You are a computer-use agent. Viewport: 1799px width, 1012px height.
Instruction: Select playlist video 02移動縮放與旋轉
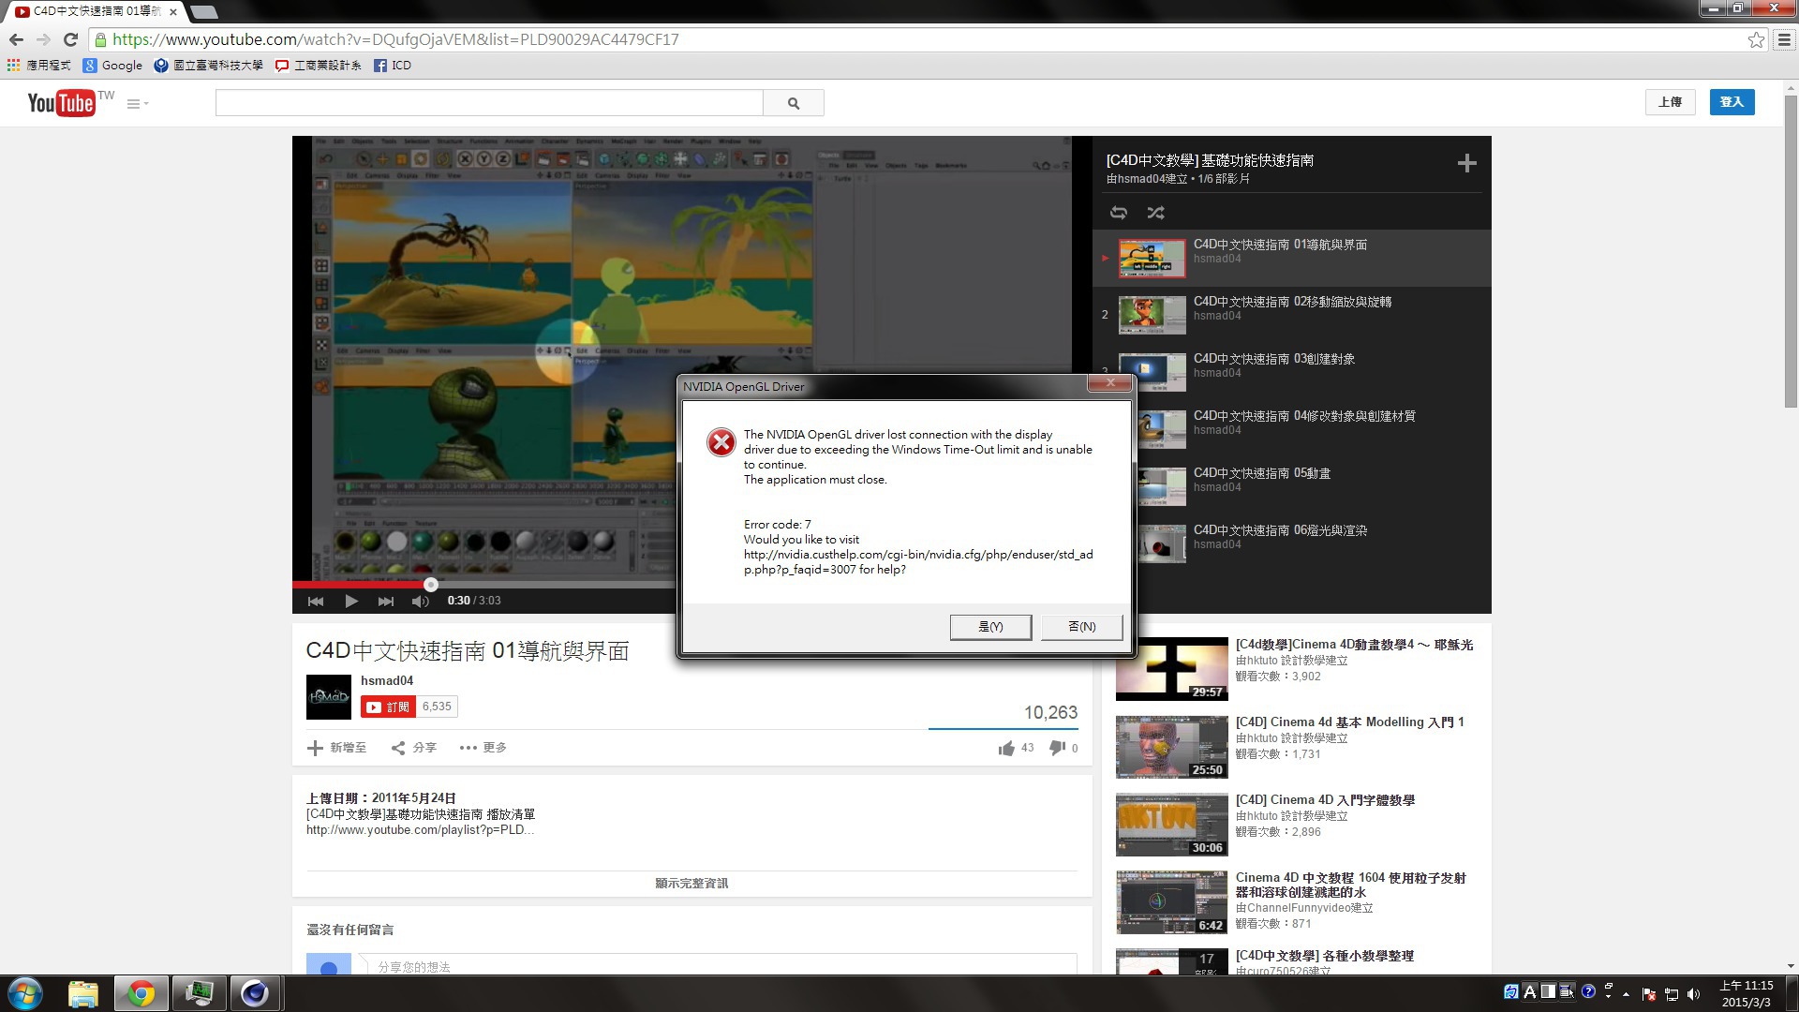[x=1291, y=302]
